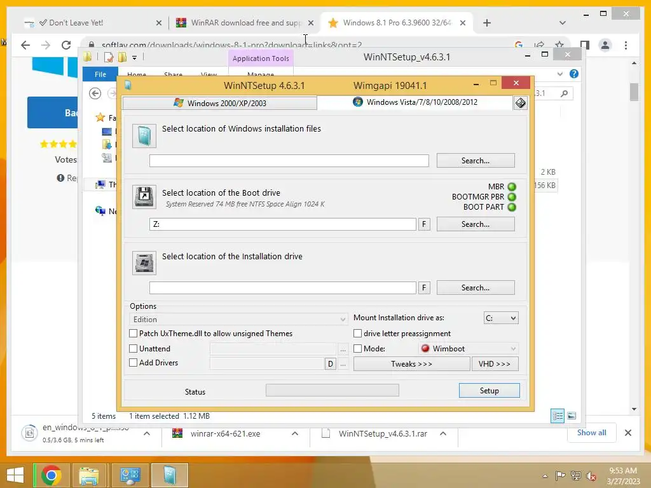Expand Explorer ribbon chevron
The width and height of the screenshot is (651, 488).
[x=559, y=74]
